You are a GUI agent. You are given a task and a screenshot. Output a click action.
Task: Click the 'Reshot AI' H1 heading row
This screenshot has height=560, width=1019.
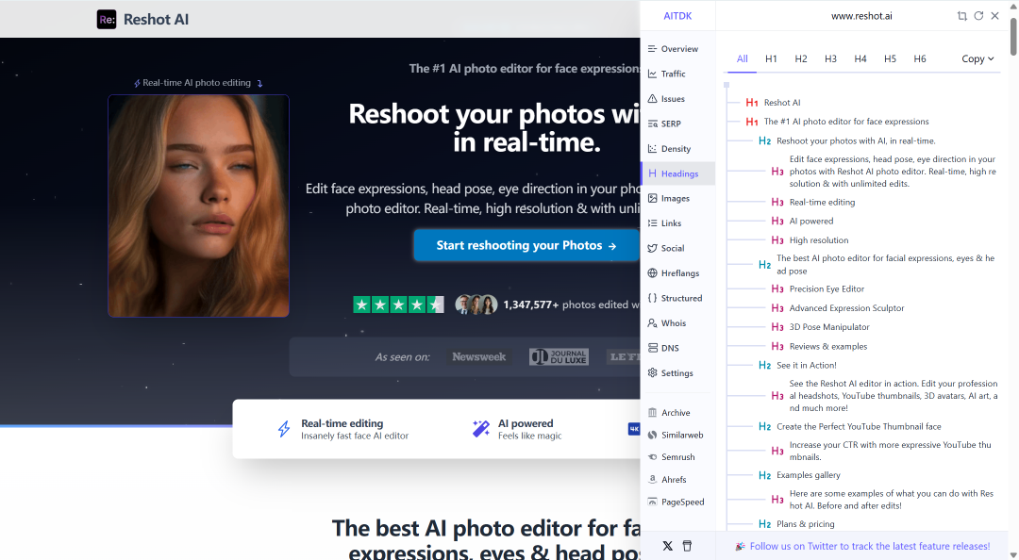(x=773, y=103)
